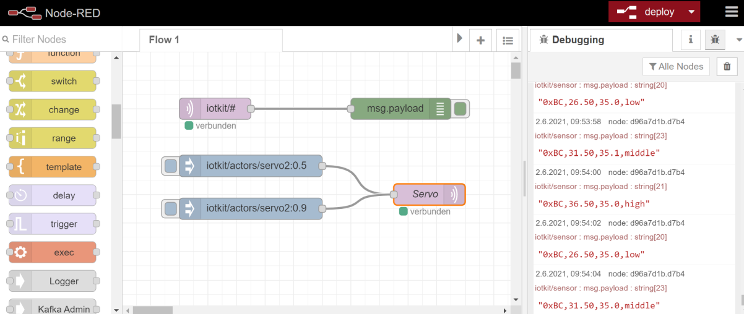Click the 09:53:58 debug entry header
The height and width of the screenshot is (314, 744).
click(610, 122)
